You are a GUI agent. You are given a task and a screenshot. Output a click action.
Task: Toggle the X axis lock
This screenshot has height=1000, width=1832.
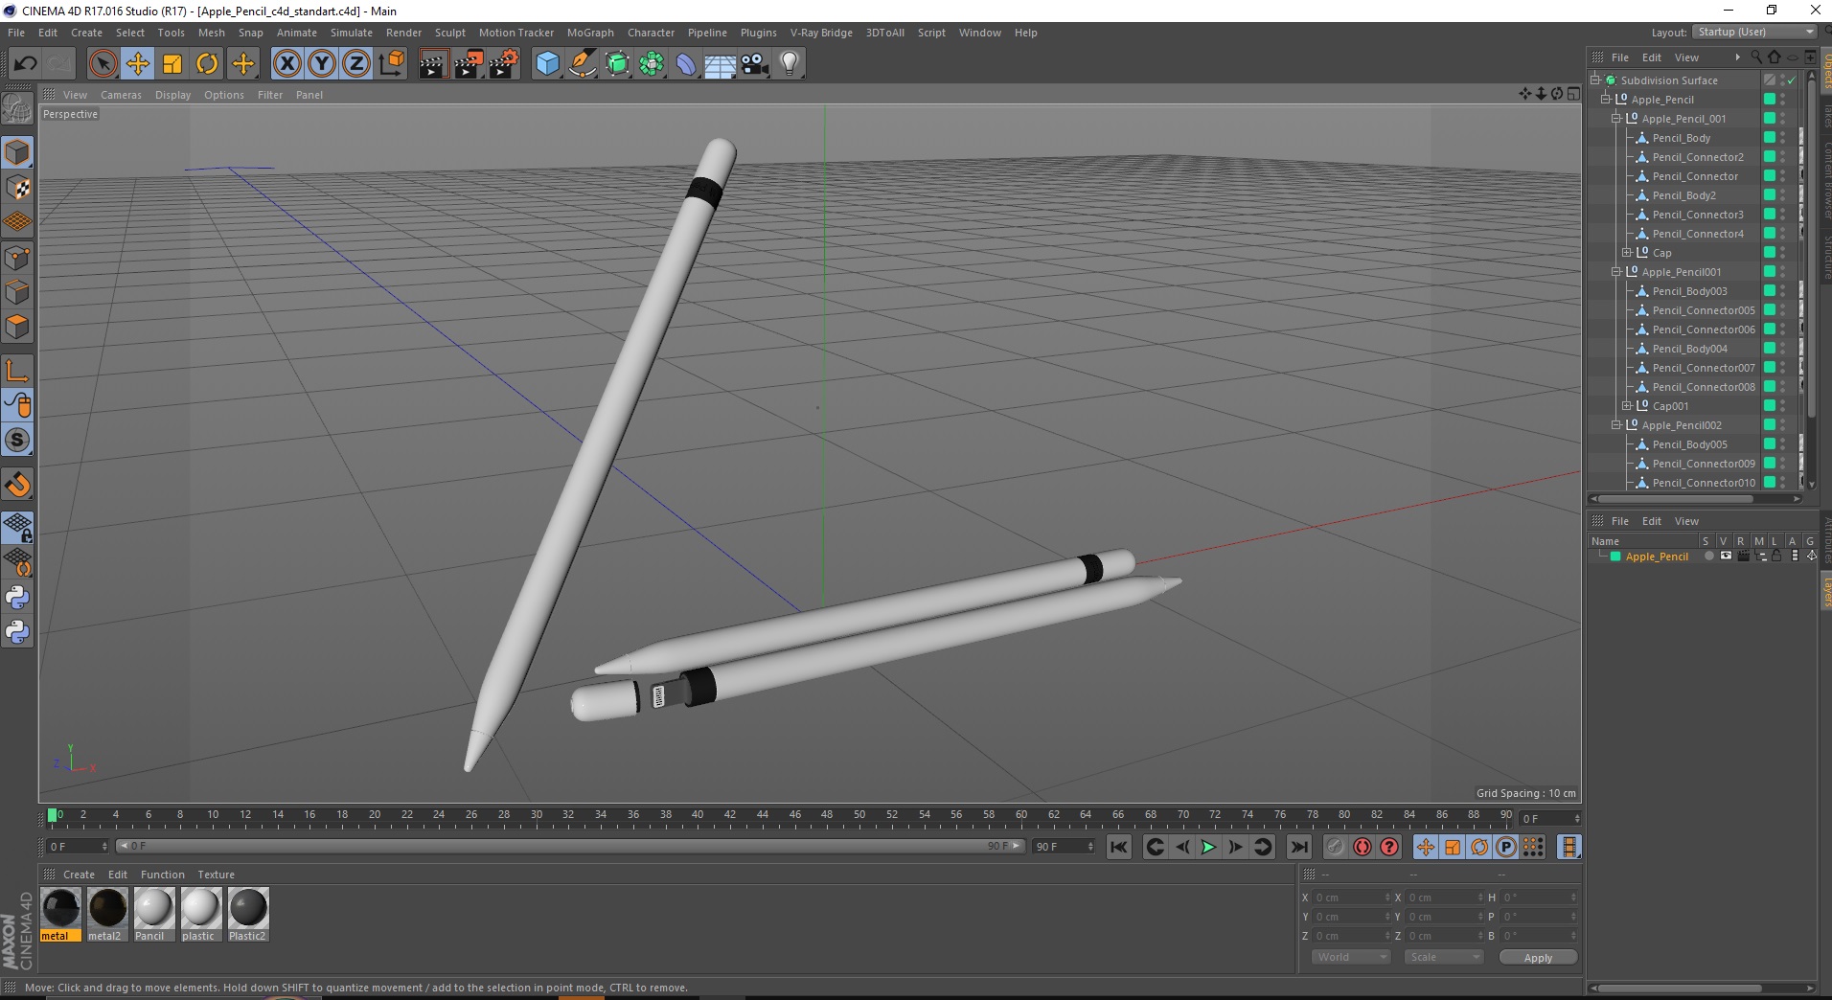(x=286, y=64)
